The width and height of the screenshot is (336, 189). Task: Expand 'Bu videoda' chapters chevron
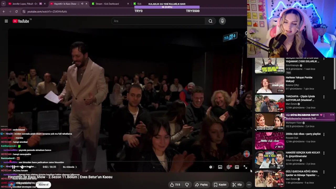coord(76,167)
